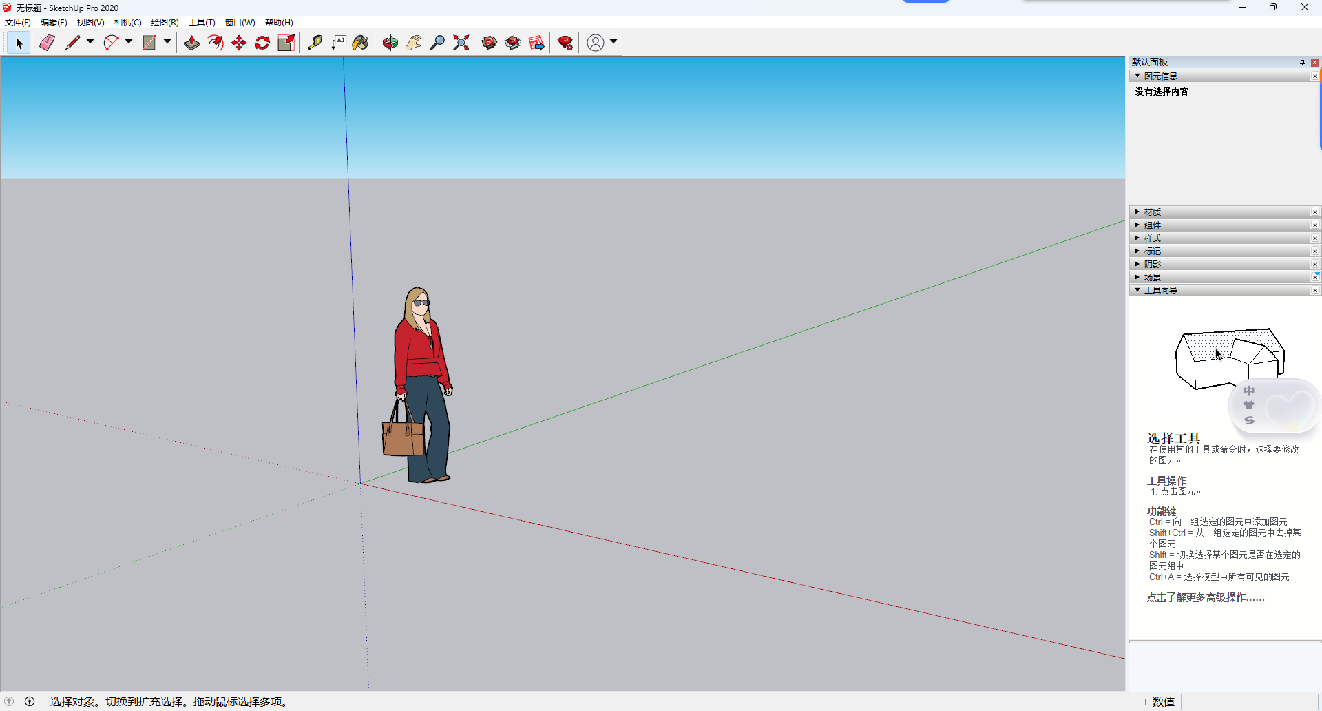1322x711 pixels.
Task: Click the Zoom Extents icon
Action: tap(460, 42)
